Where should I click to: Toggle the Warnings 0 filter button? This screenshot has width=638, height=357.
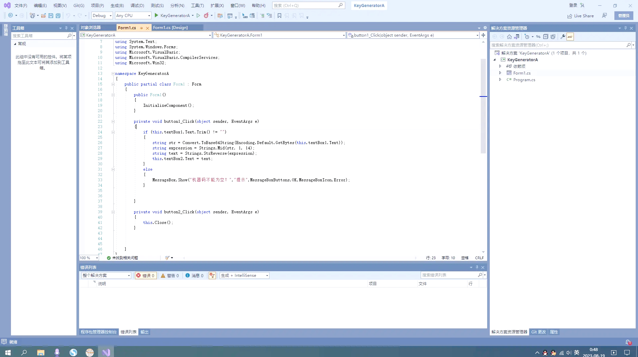pos(170,275)
